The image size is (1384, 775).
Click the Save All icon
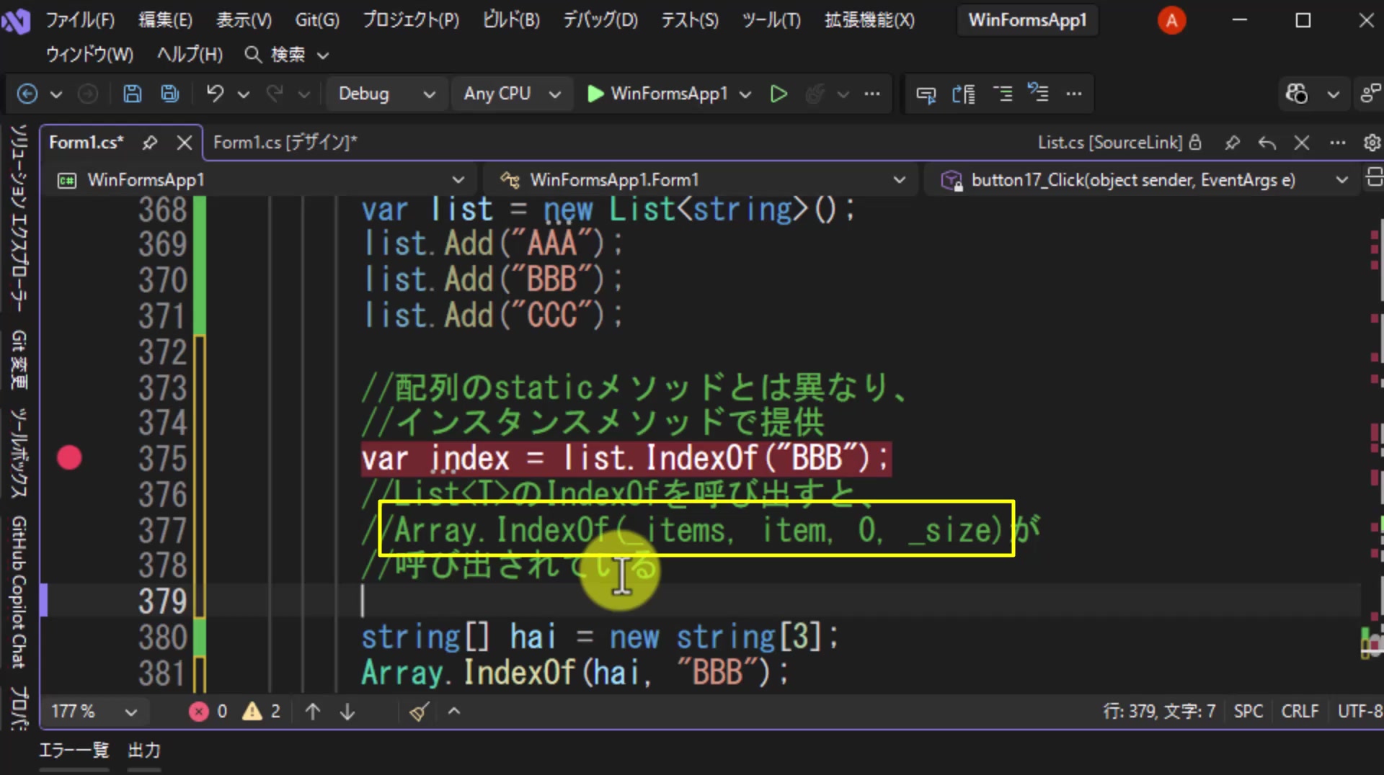pyautogui.click(x=170, y=94)
